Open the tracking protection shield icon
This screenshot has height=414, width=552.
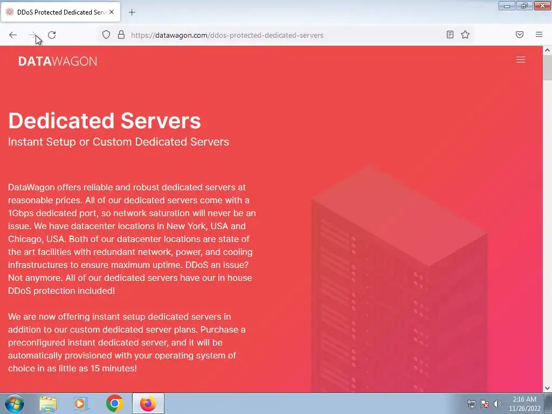tap(106, 34)
